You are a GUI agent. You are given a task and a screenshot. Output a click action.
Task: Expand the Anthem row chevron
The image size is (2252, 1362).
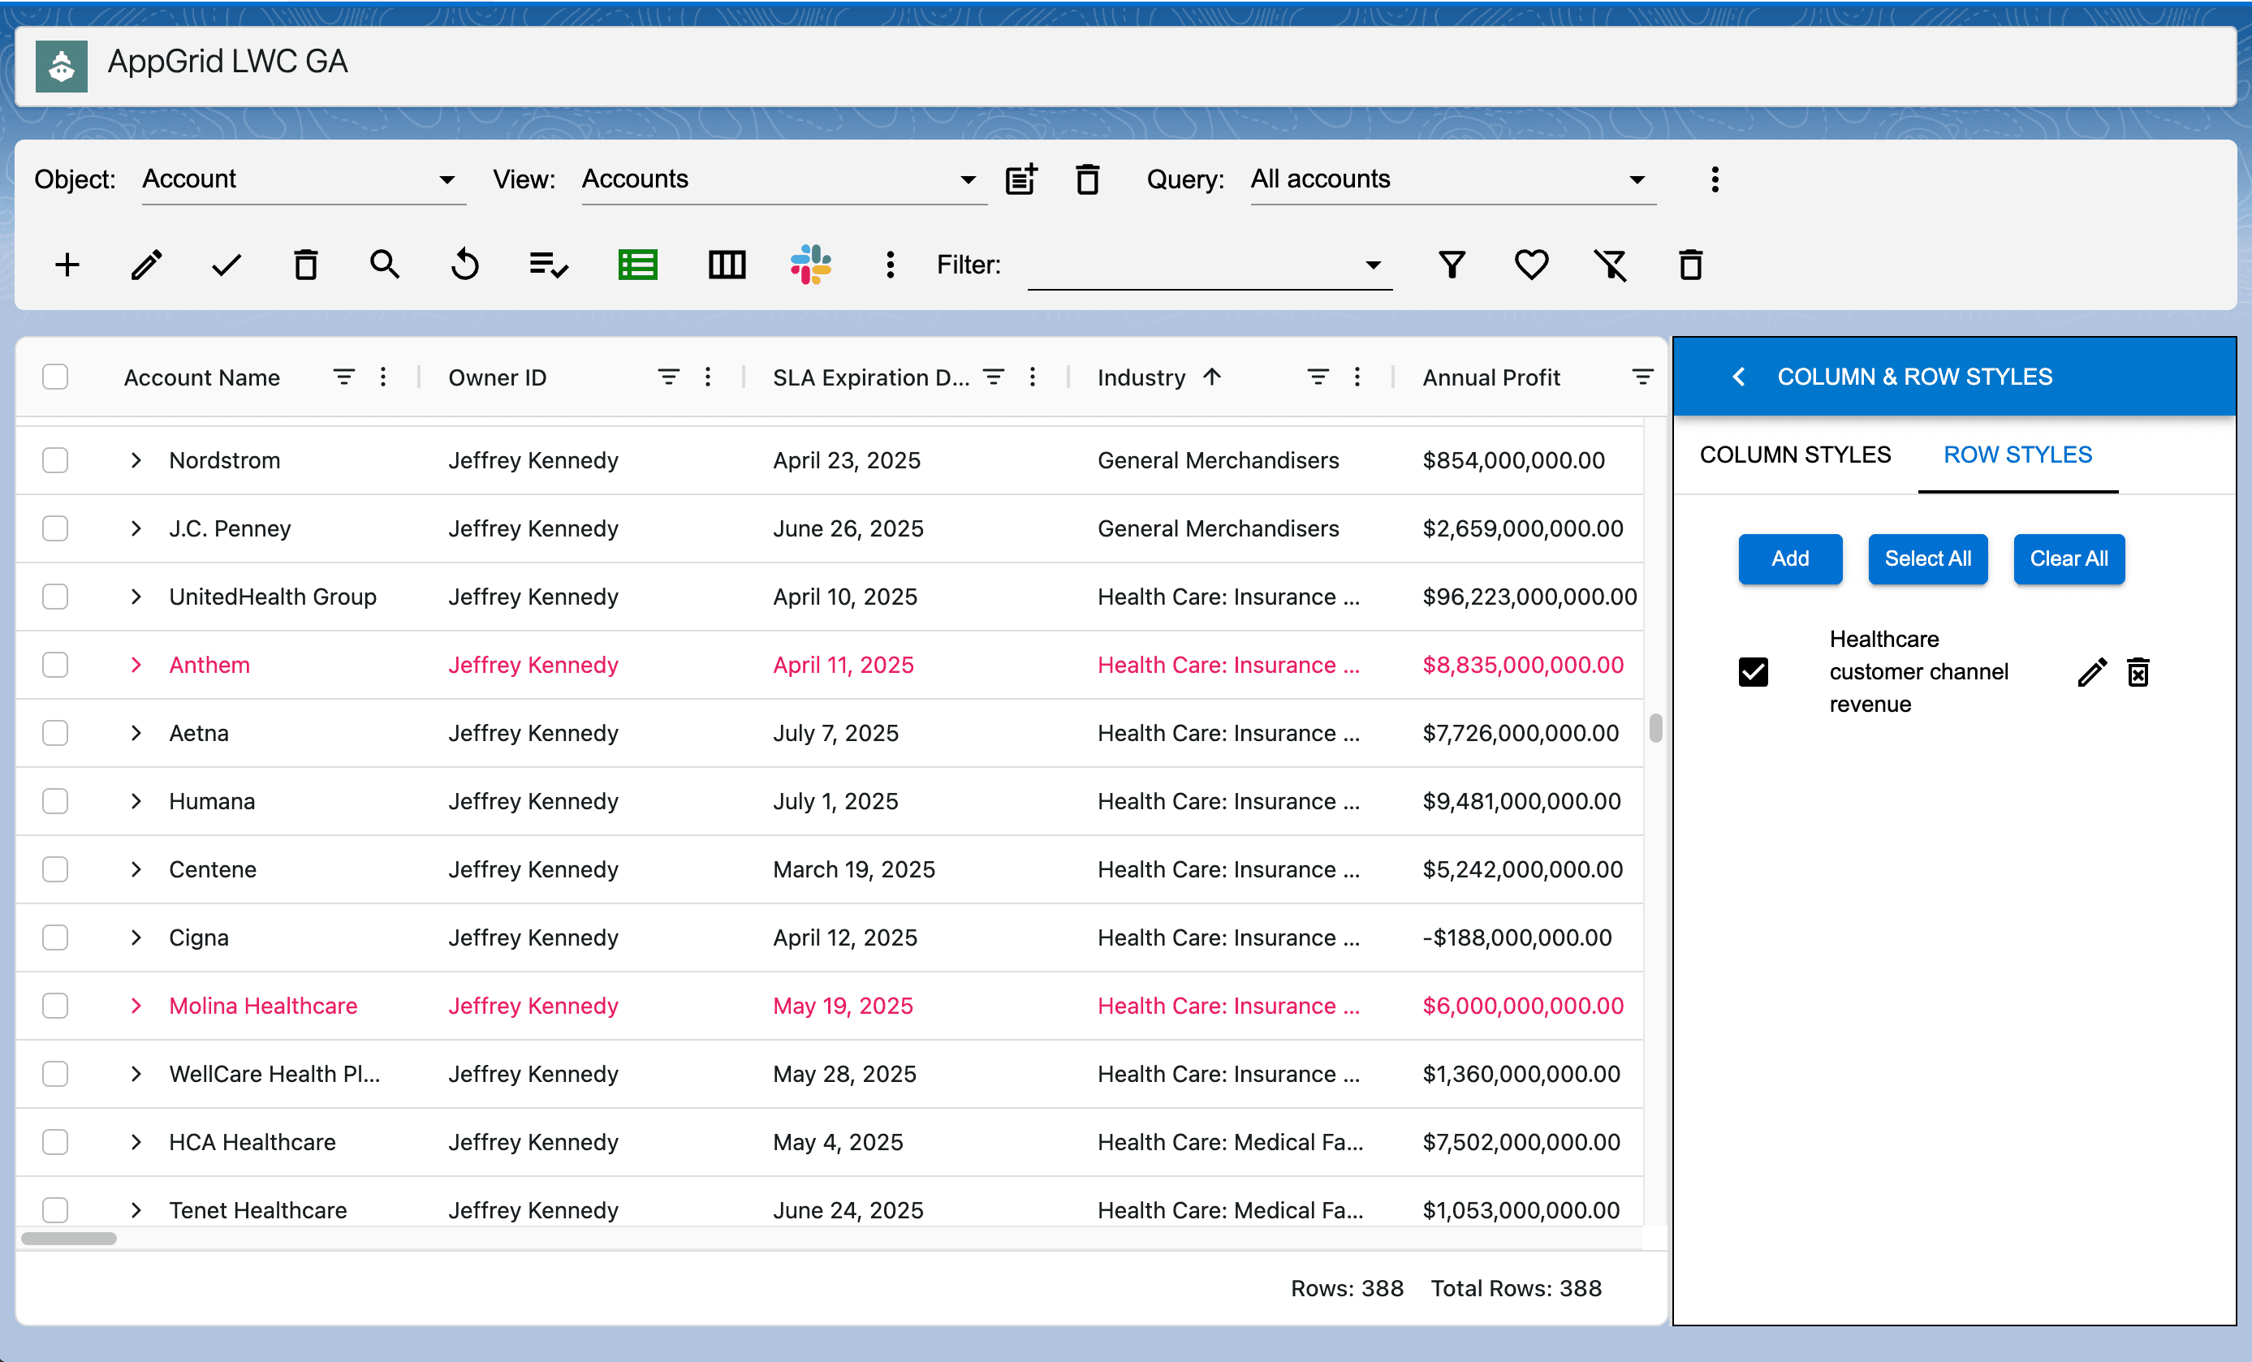136,665
